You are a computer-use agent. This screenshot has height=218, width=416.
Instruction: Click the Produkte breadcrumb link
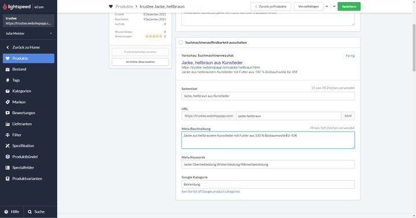124,6
